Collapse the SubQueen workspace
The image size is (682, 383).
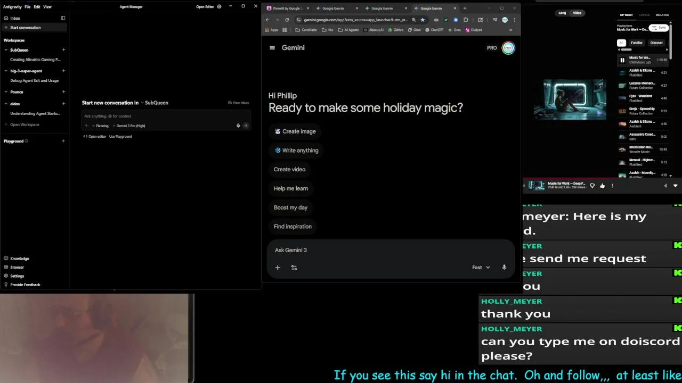pyautogui.click(x=6, y=50)
